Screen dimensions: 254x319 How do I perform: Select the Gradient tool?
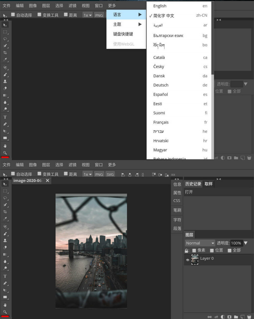[x=5, y=95]
